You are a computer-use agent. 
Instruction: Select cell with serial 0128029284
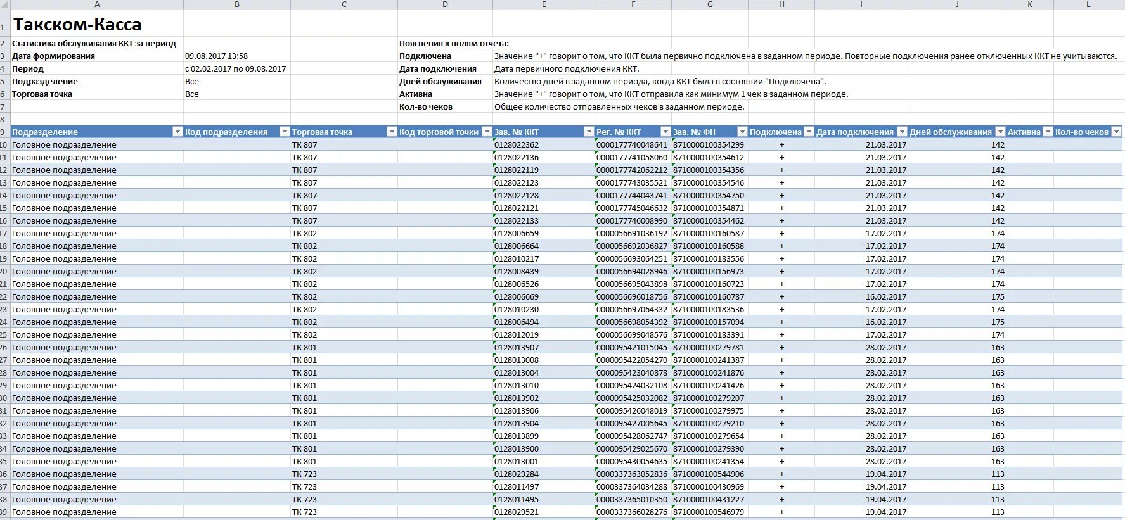pos(544,474)
